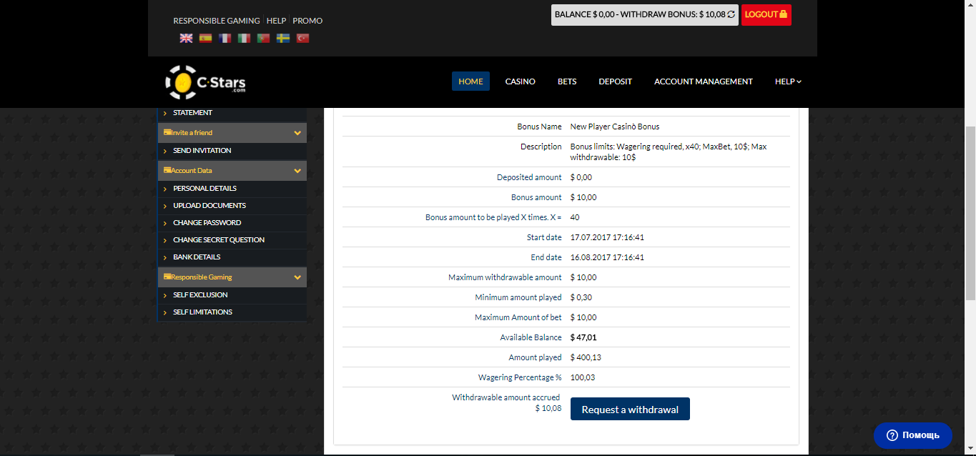Viewport: 976px width, 456px height.
Task: Switch to the CASINO tab
Action: (x=520, y=81)
